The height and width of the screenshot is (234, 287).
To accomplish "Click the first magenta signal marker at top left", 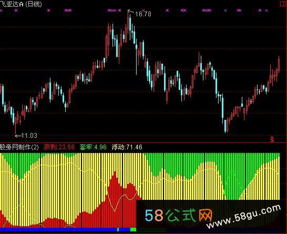I will pos(1,11).
